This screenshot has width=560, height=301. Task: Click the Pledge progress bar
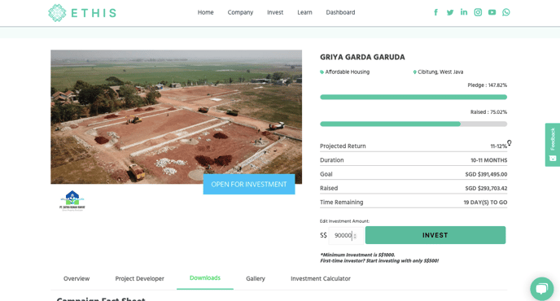413,97
